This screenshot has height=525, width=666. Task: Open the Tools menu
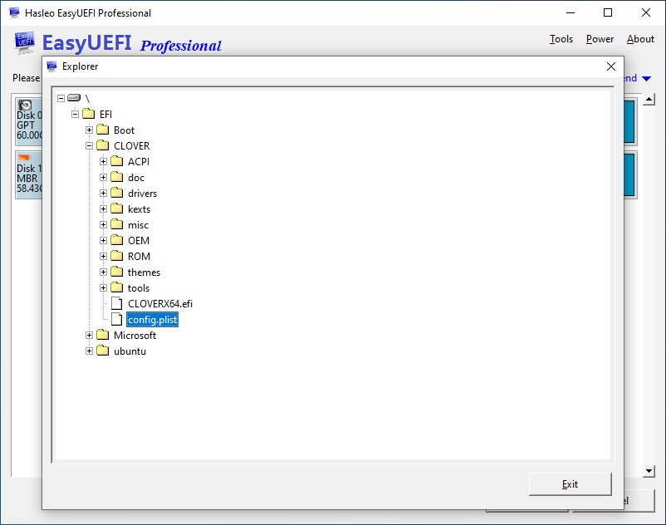pos(561,39)
